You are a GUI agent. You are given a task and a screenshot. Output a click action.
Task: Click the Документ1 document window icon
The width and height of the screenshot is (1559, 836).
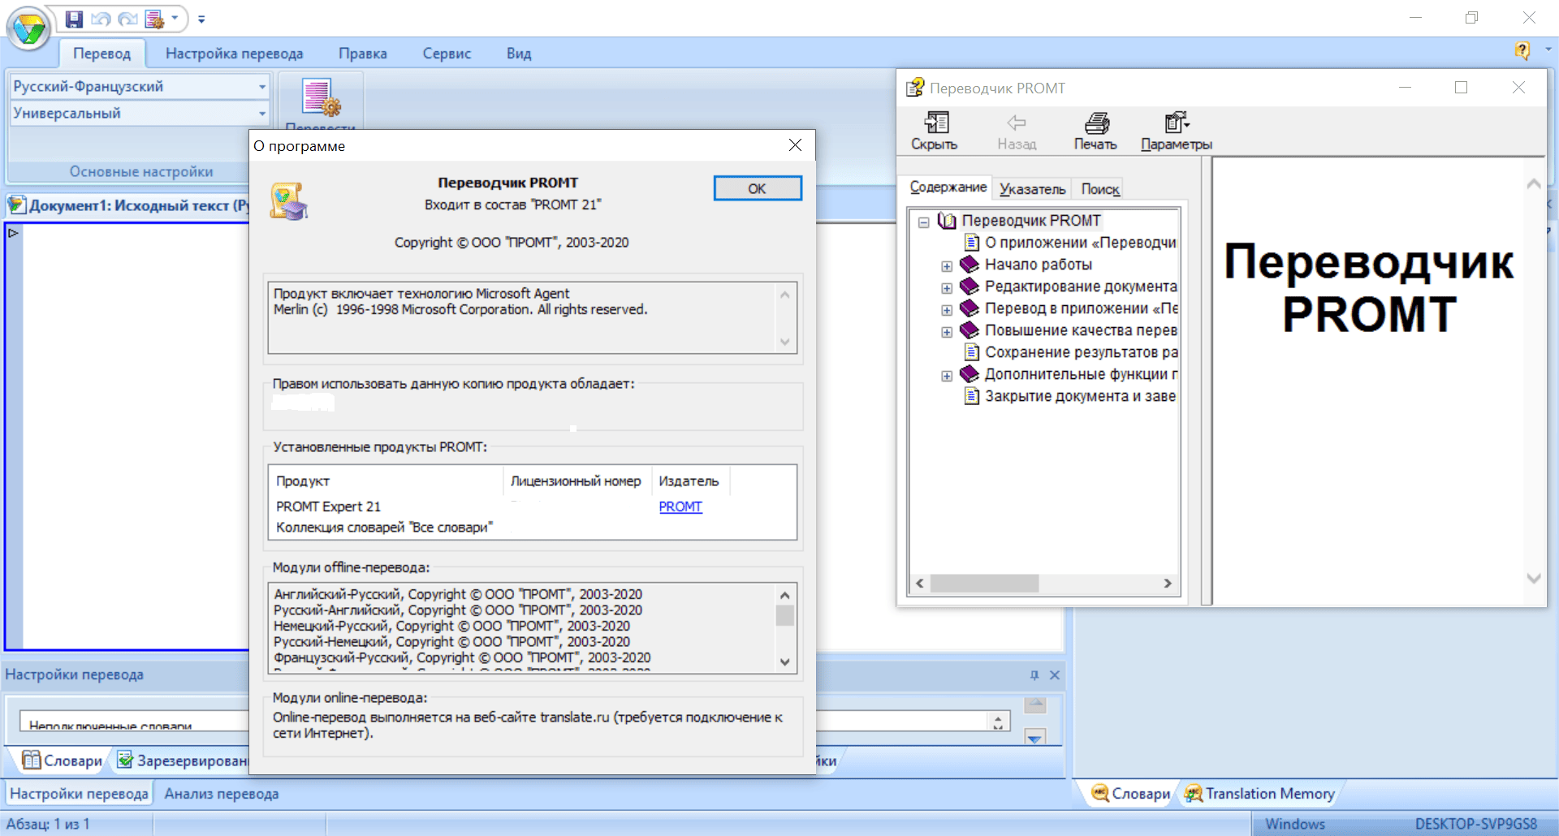click(16, 205)
